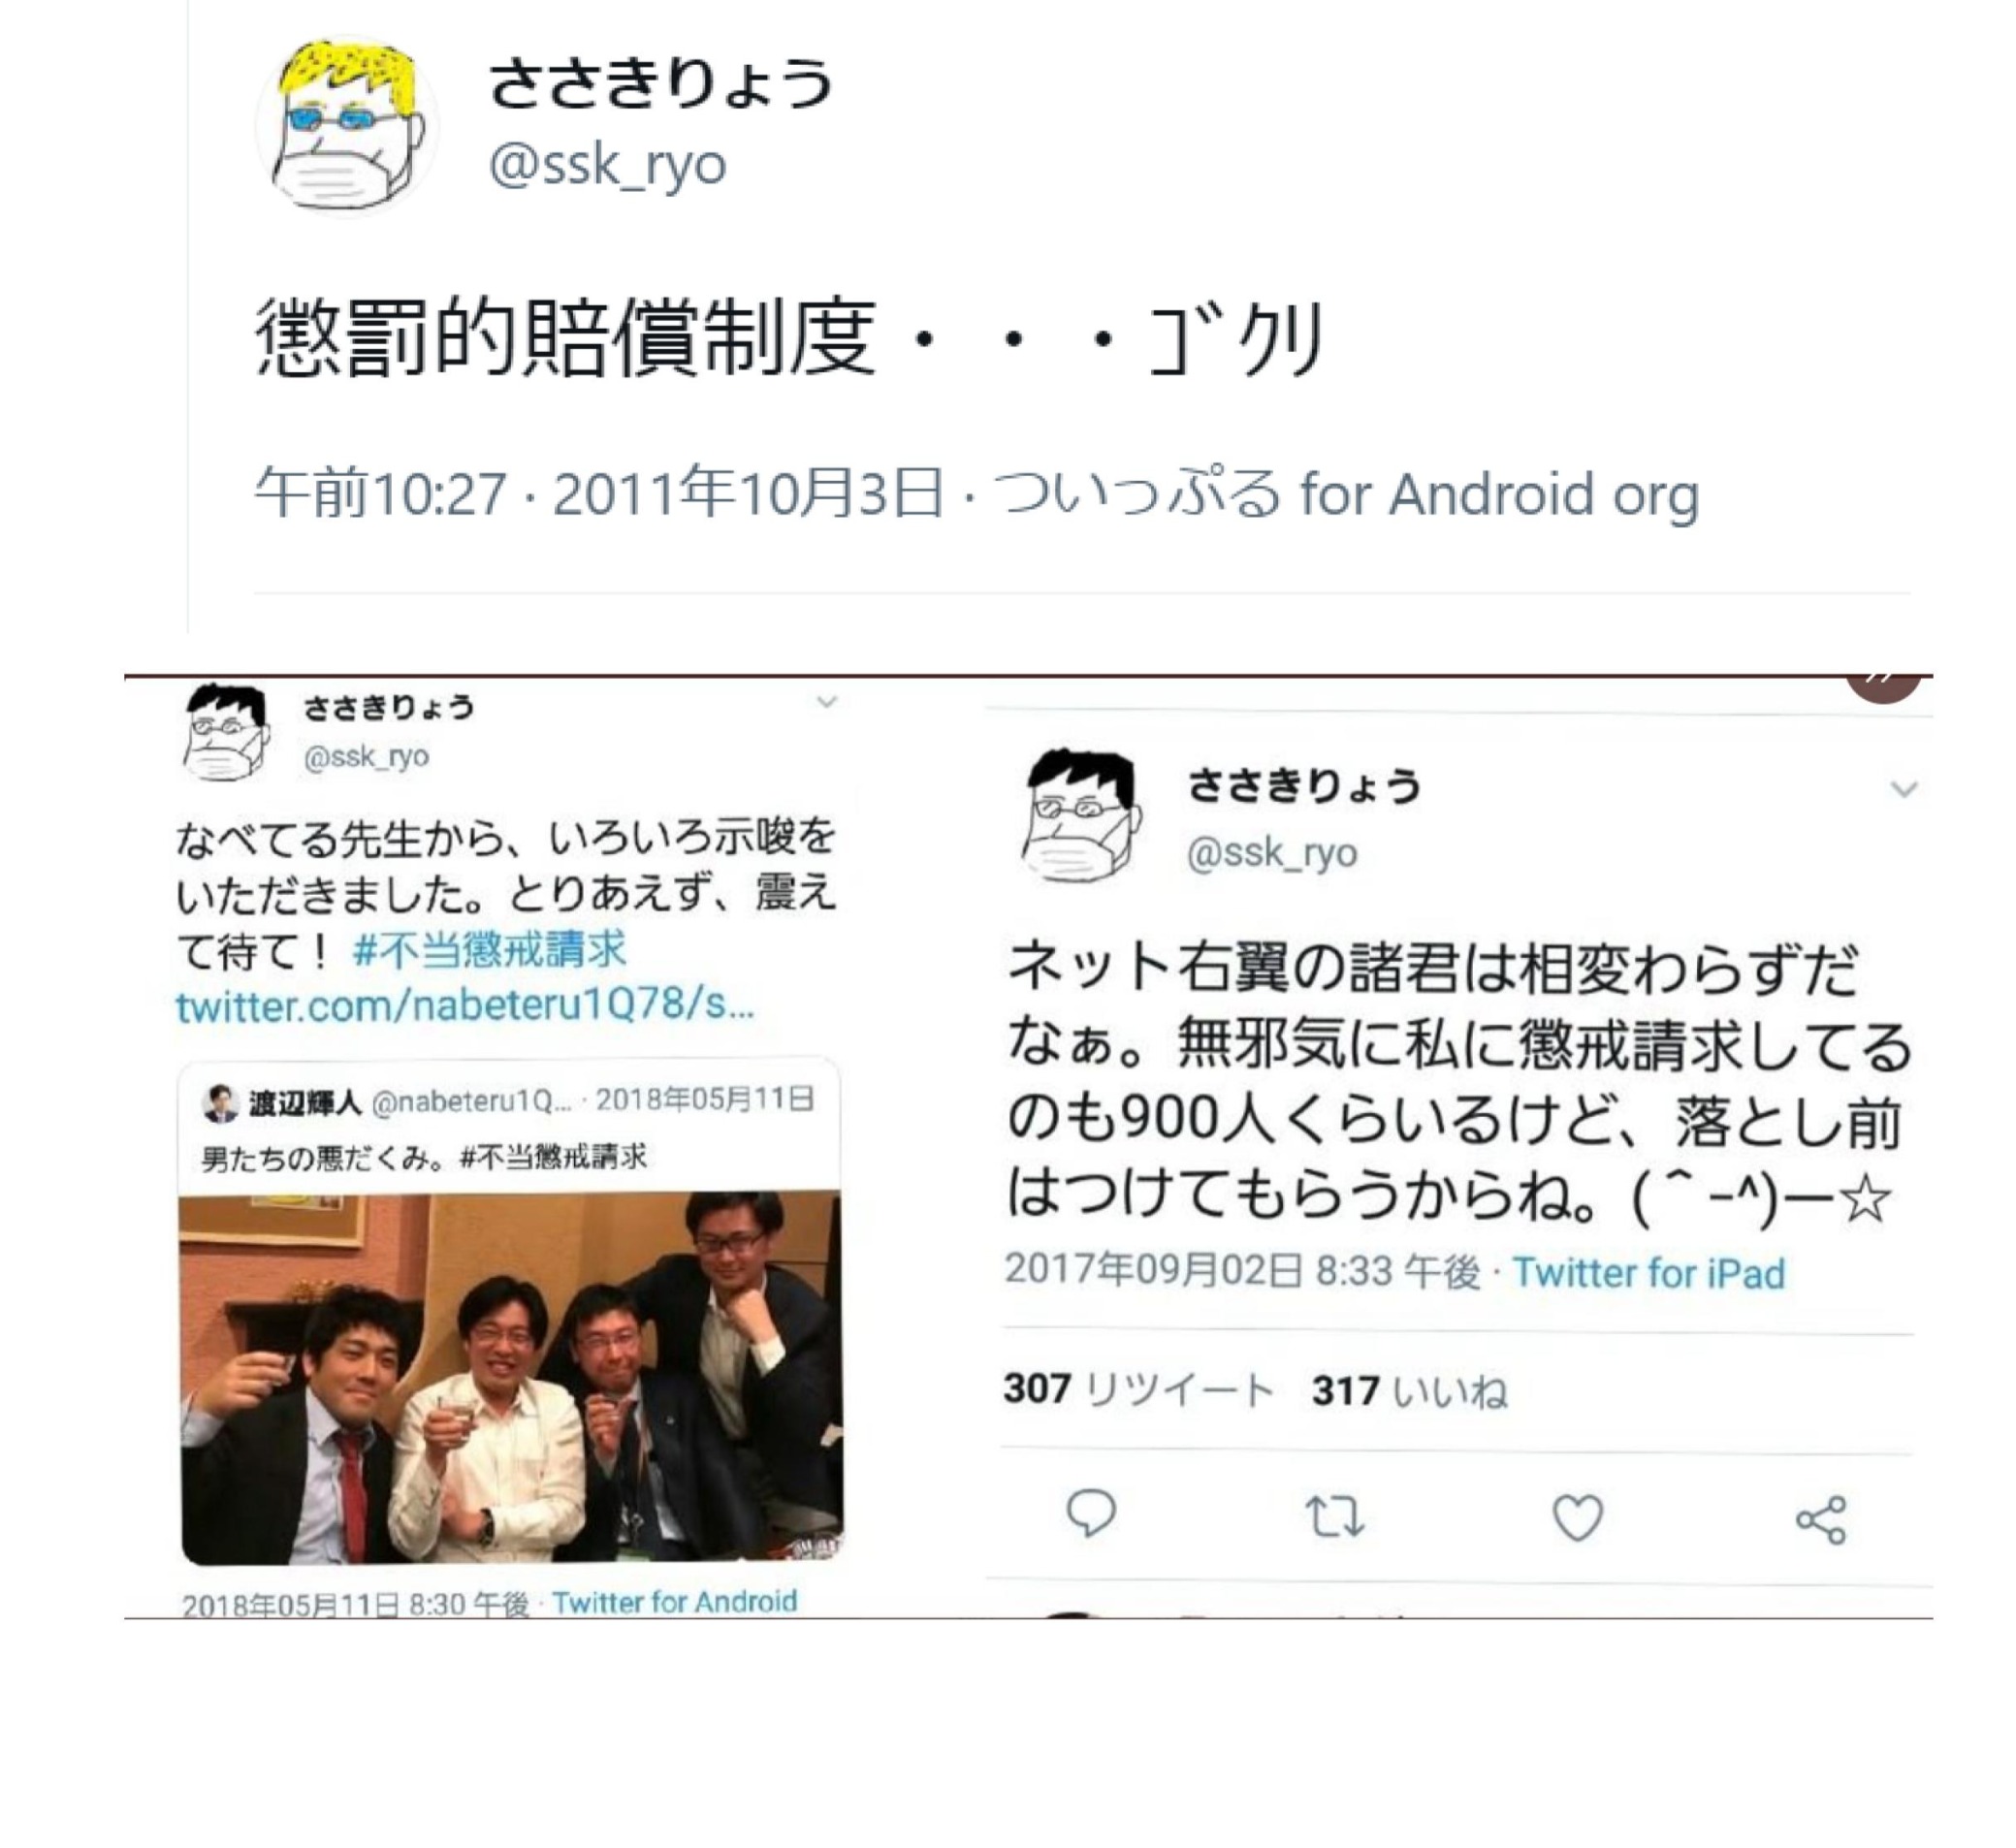Expand chevron menu on left tweet

coord(826,702)
